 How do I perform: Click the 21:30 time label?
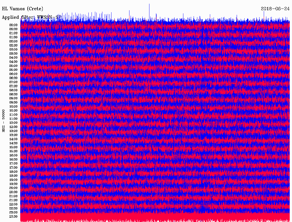(13, 200)
